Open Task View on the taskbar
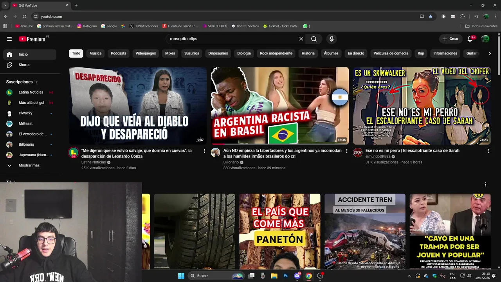The image size is (501, 282). pos(252,276)
